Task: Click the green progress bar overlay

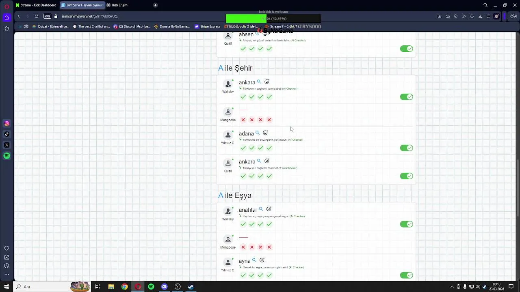Action: tap(246, 19)
